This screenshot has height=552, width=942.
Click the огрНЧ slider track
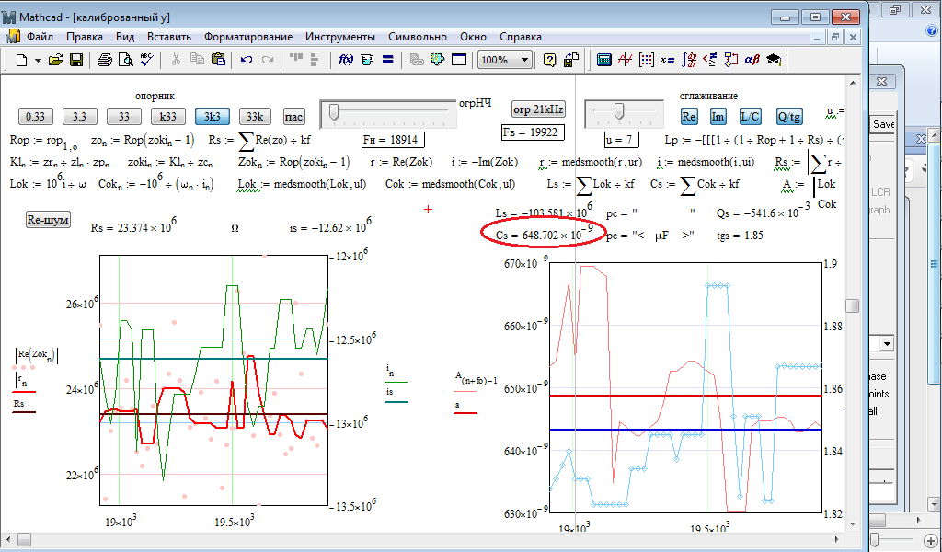pyautogui.click(x=388, y=113)
